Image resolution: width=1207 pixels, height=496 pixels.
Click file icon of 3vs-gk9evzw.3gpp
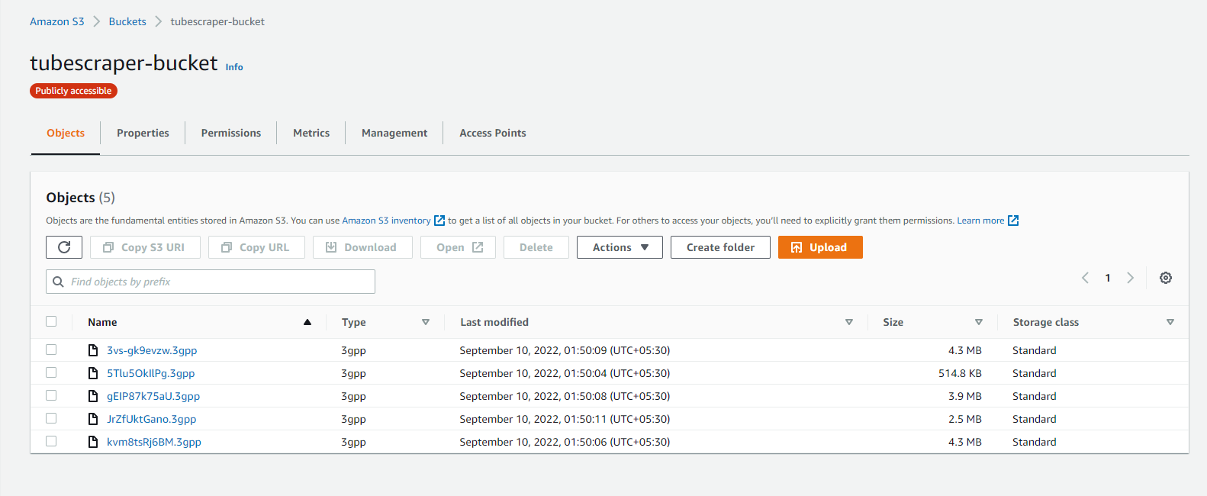click(93, 350)
